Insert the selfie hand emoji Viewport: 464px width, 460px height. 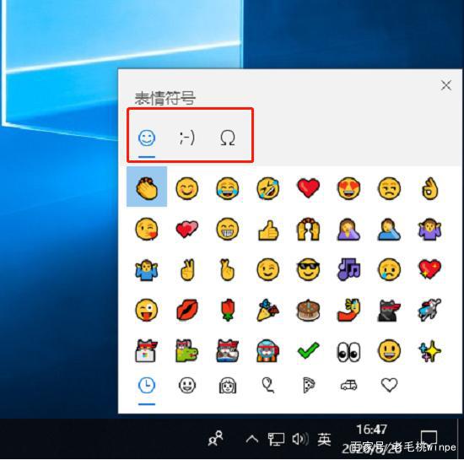(349, 311)
